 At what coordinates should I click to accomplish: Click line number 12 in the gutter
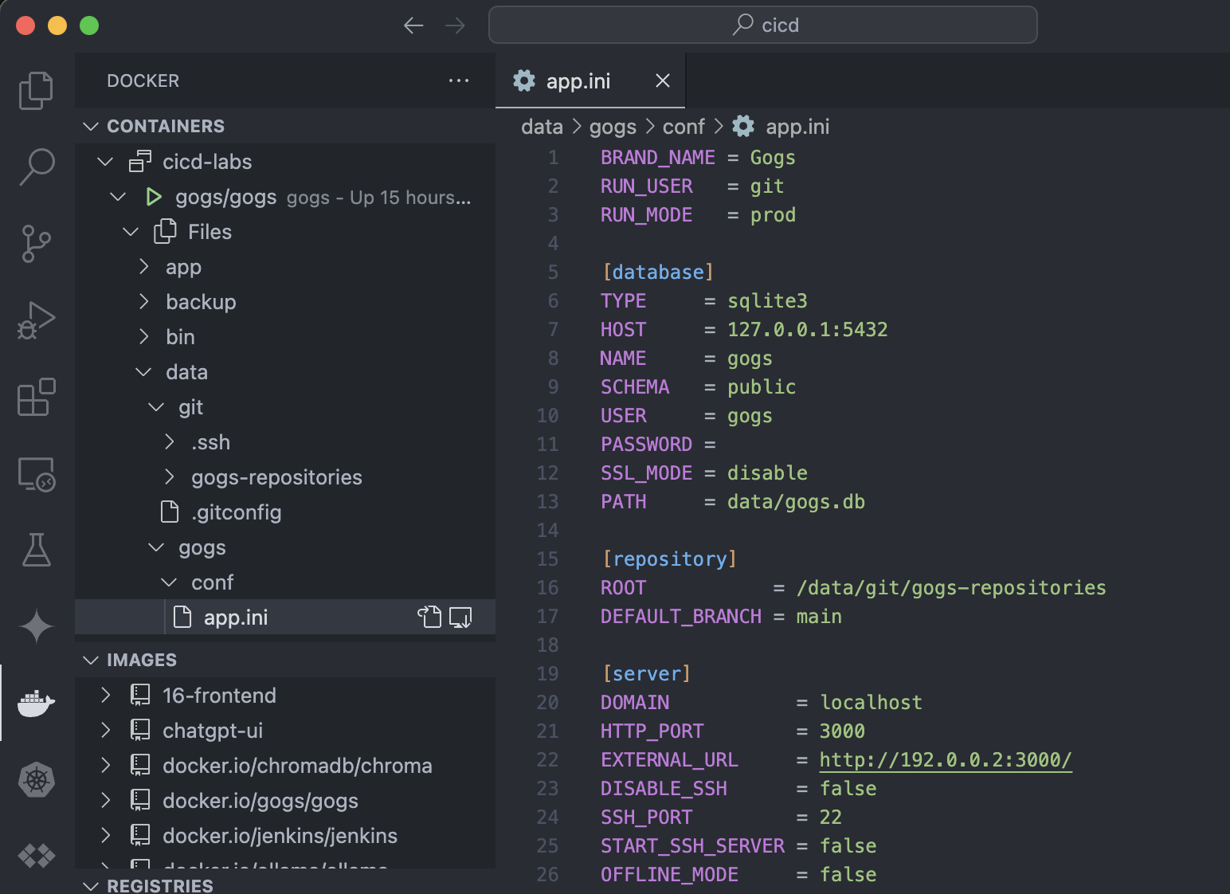click(x=547, y=472)
